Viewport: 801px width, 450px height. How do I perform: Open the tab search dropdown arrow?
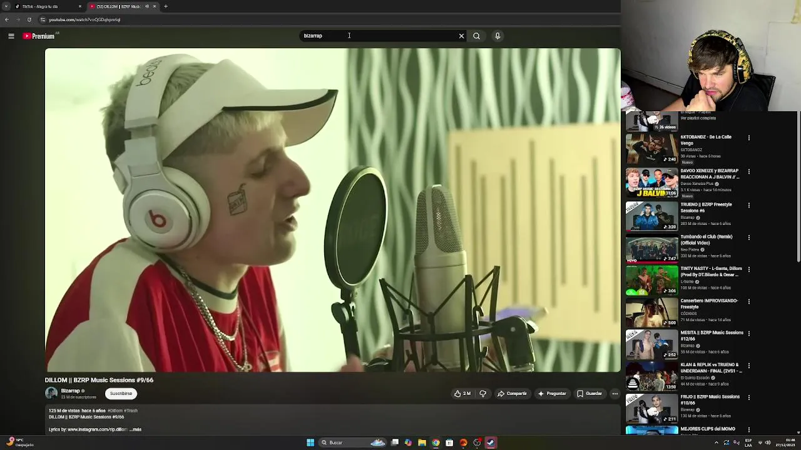(6, 6)
